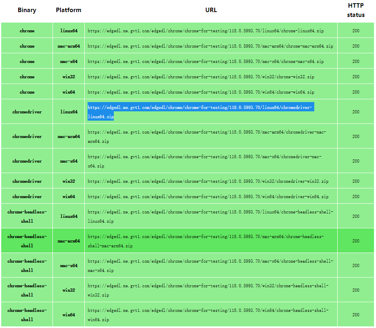Click win32 platform cell in chrome-headless-shell row
This screenshot has width=376, height=328.
click(x=69, y=290)
